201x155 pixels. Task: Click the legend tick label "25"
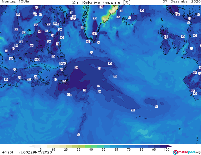(x=66, y=150)
